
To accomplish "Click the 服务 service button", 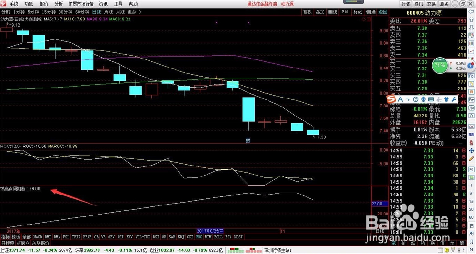I will point(445,4).
